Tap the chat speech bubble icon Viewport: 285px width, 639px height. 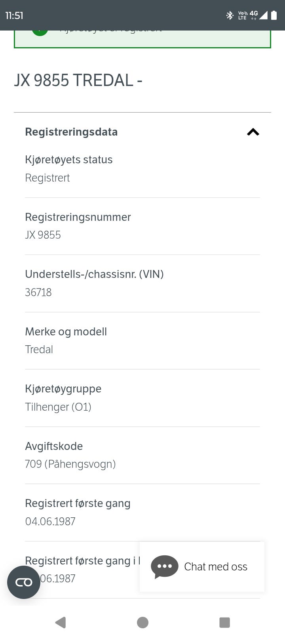click(x=165, y=566)
